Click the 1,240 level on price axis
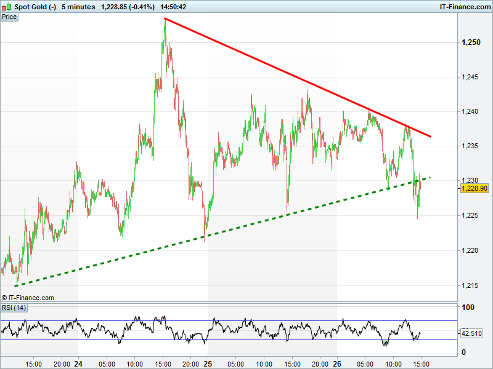 [x=471, y=111]
